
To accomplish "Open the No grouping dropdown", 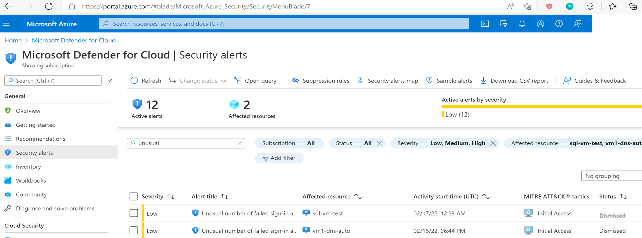I will (x=611, y=176).
